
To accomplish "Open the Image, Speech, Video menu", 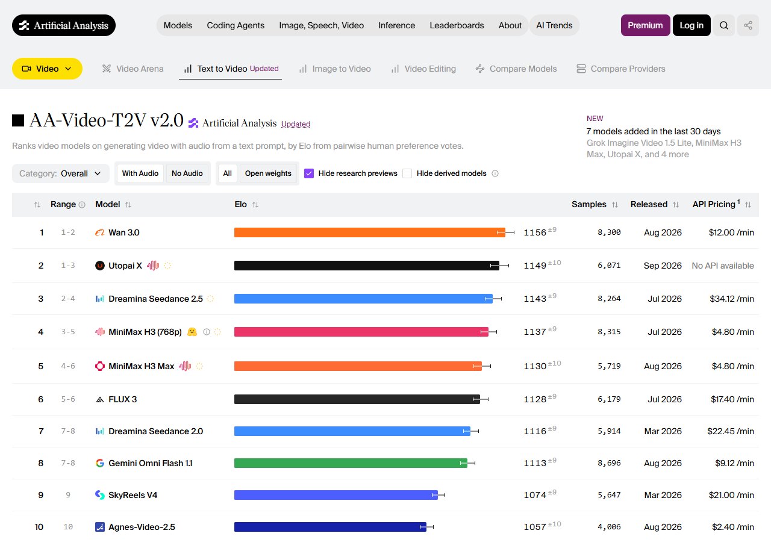I will tap(322, 25).
